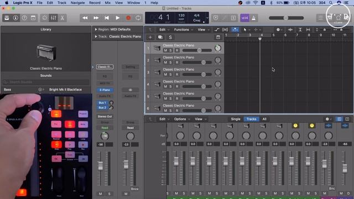Click the E-Piano instrument slot

[x=105, y=90]
